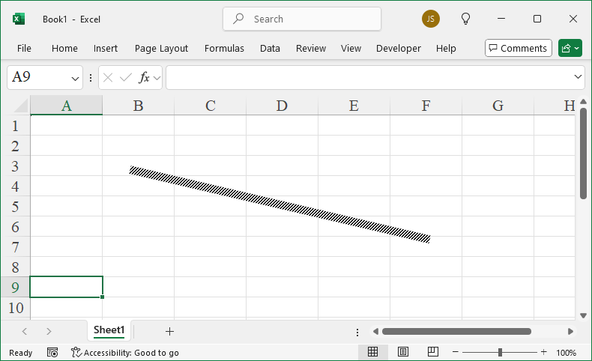Select row 9 header

tap(15, 287)
